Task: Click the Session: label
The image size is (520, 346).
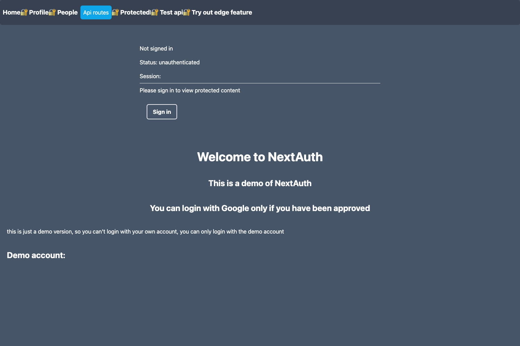Action: (x=150, y=76)
